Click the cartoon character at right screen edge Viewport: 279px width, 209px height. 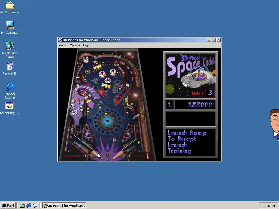coord(274,125)
